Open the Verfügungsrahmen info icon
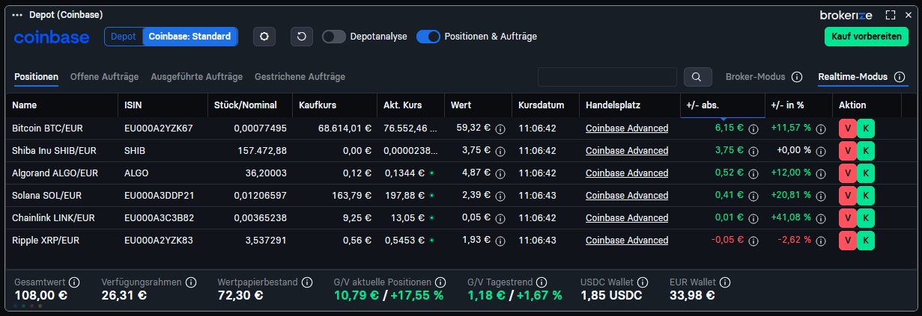 [191, 282]
